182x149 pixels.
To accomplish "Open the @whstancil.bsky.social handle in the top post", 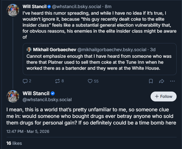I will coord(77,7).
